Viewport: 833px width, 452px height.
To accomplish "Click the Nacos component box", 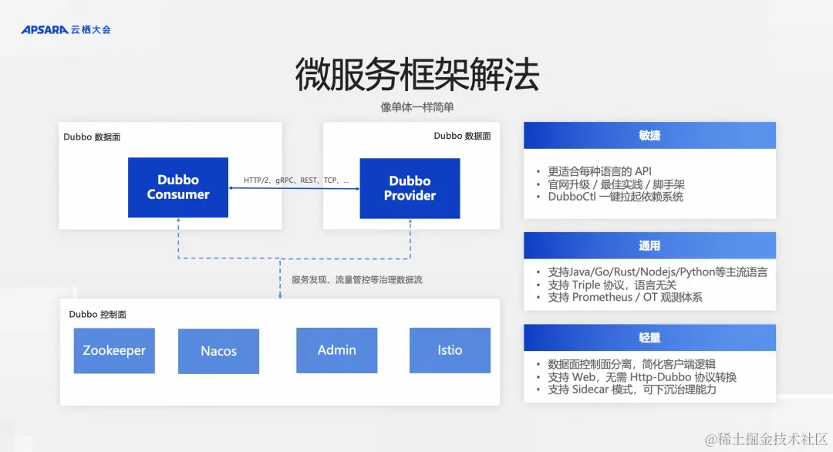I will tap(219, 350).
